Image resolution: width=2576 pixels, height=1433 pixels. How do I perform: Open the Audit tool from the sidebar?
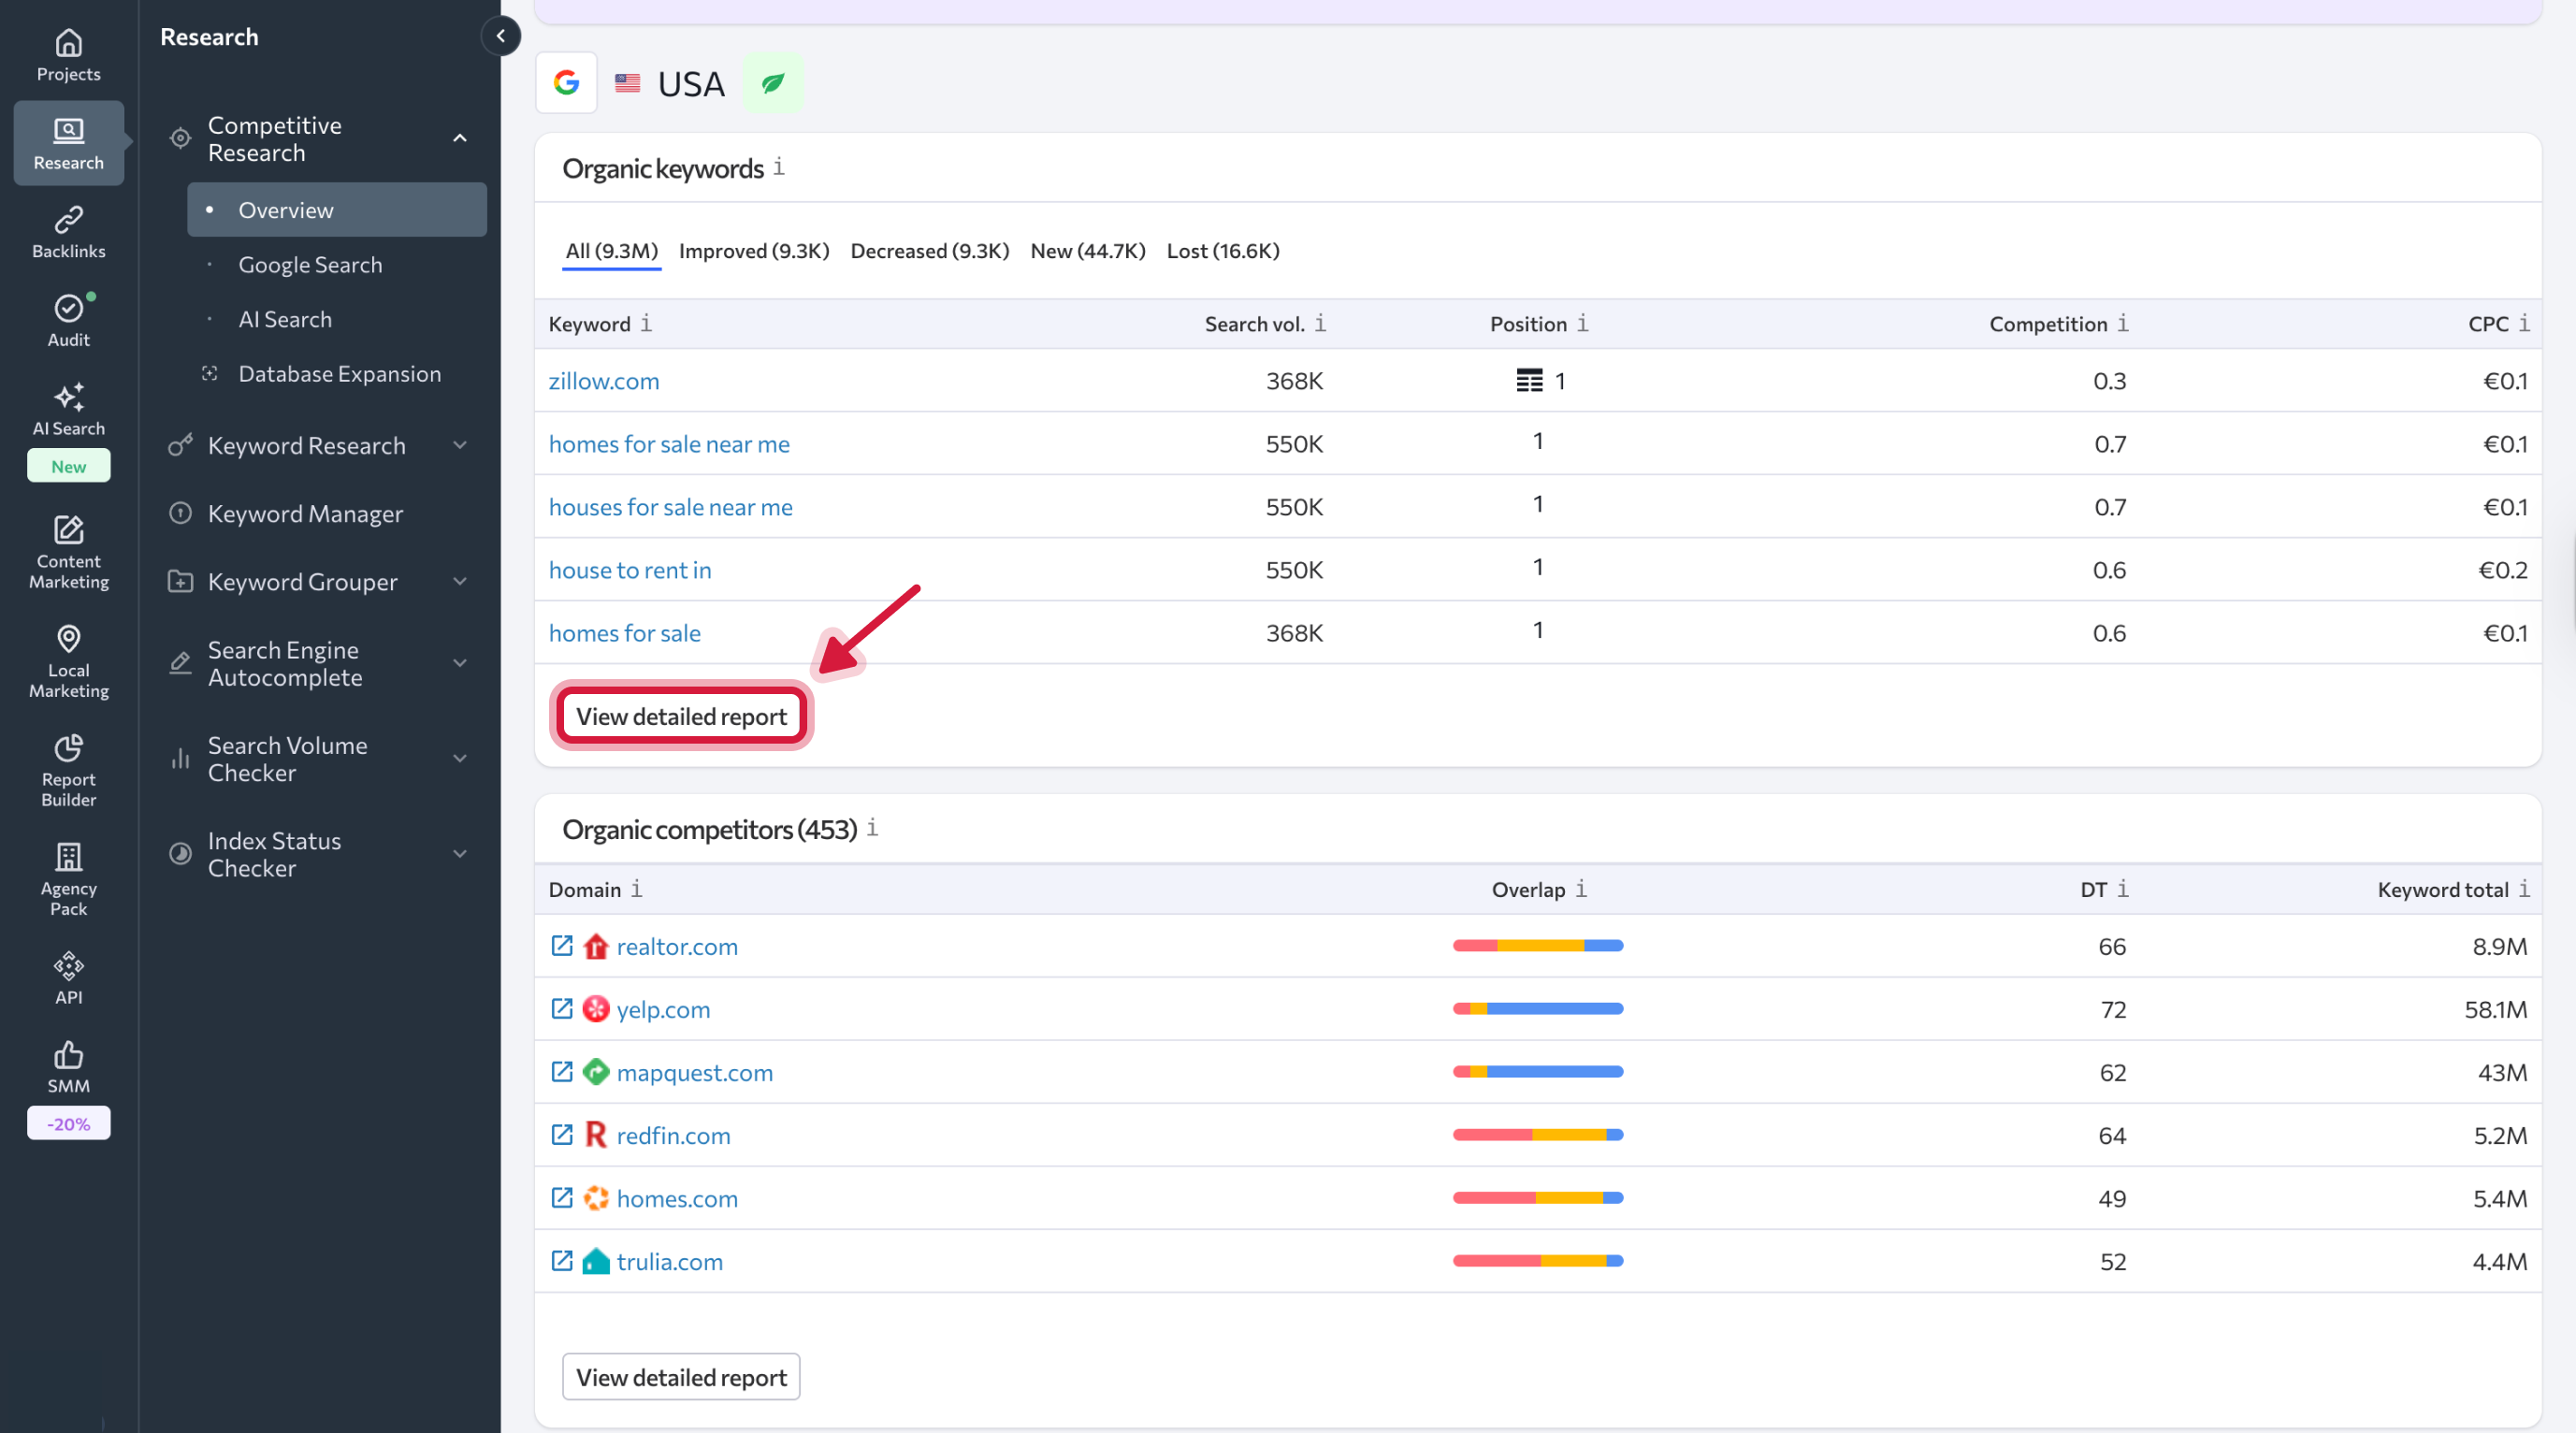pyautogui.click(x=68, y=318)
